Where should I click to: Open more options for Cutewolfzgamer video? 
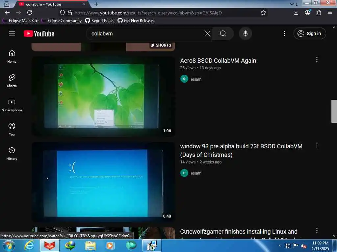pyautogui.click(x=317, y=231)
